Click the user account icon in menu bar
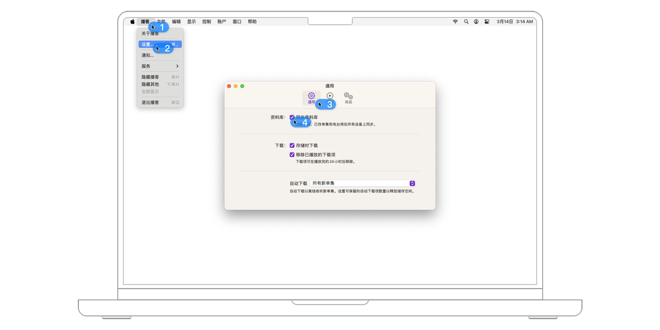660x330 pixels. (x=476, y=22)
